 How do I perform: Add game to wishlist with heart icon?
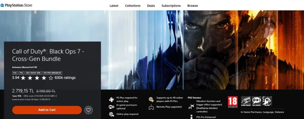(88, 110)
